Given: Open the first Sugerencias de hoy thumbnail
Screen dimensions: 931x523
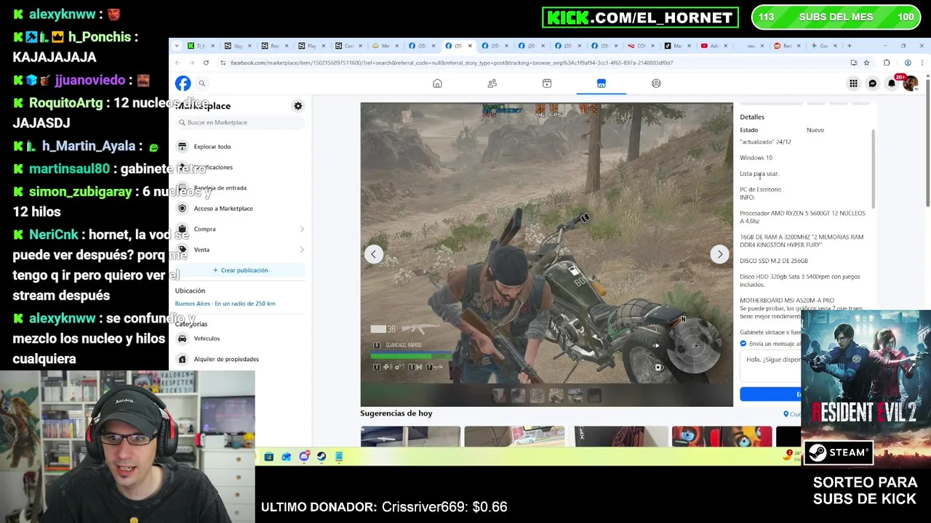Looking at the screenshot, I should [410, 436].
